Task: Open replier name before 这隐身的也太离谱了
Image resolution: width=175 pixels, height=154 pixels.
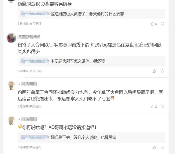Action: (35, 14)
